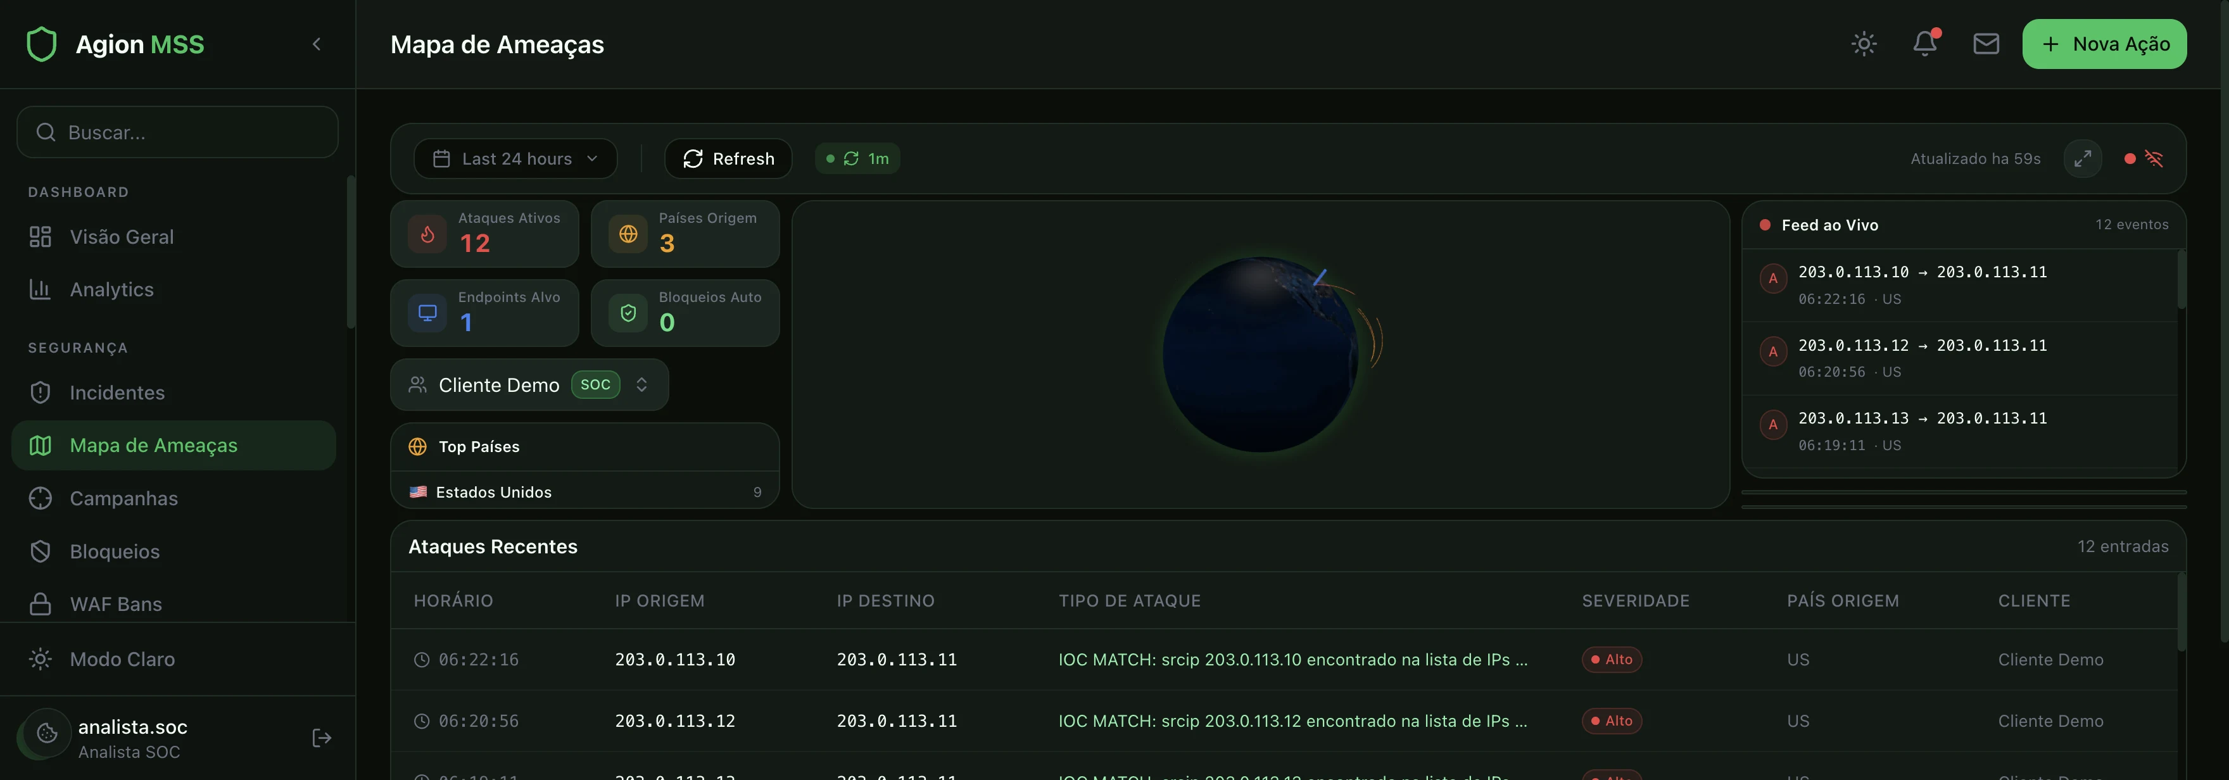Collapse the sidebar with the chevron

point(317,44)
